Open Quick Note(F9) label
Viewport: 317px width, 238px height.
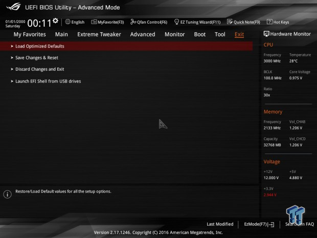pyautogui.click(x=247, y=22)
